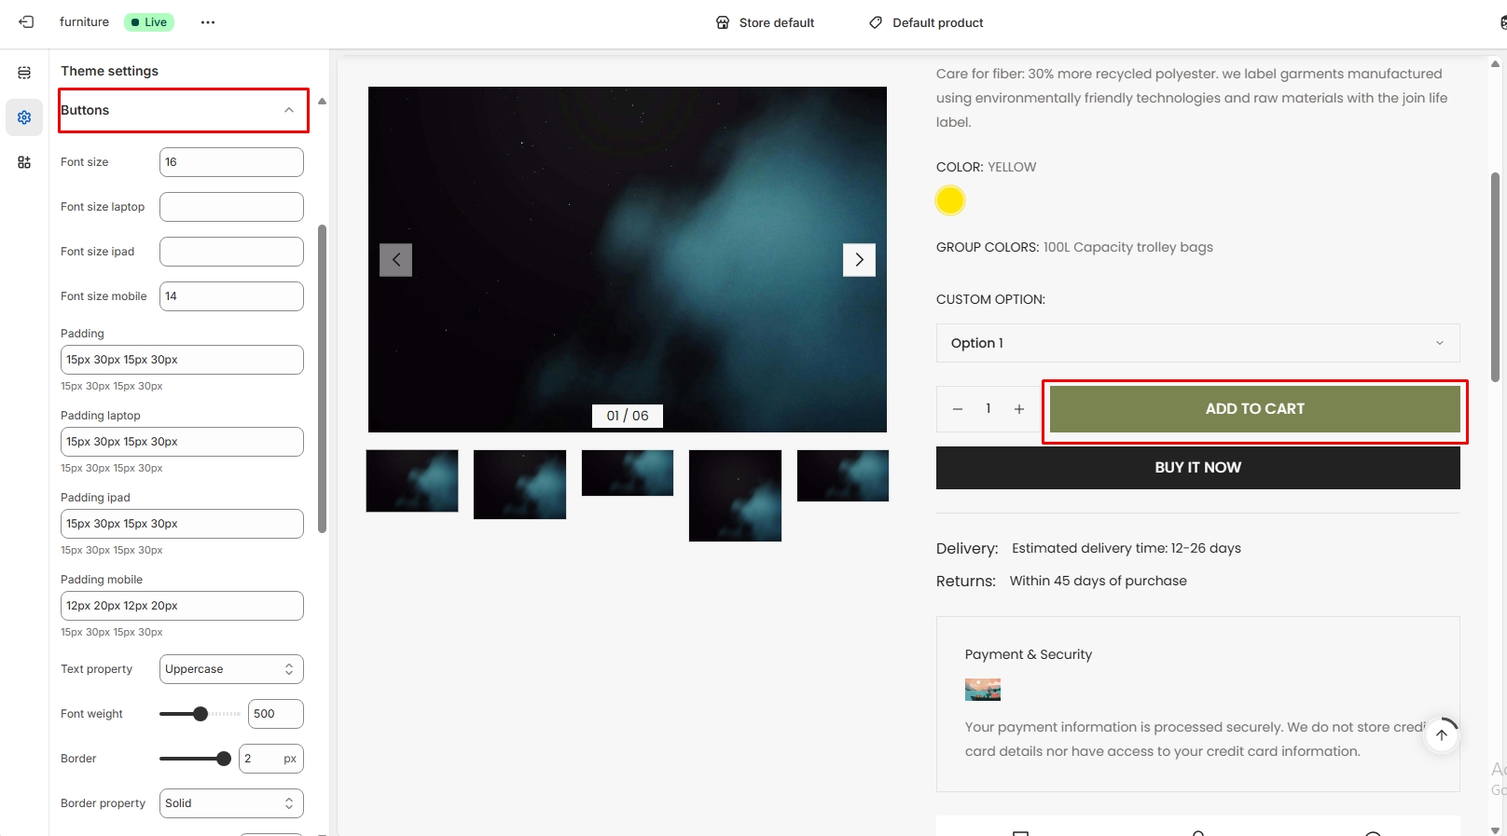
Task: Click the Font size laptop input field
Action: 231,207
